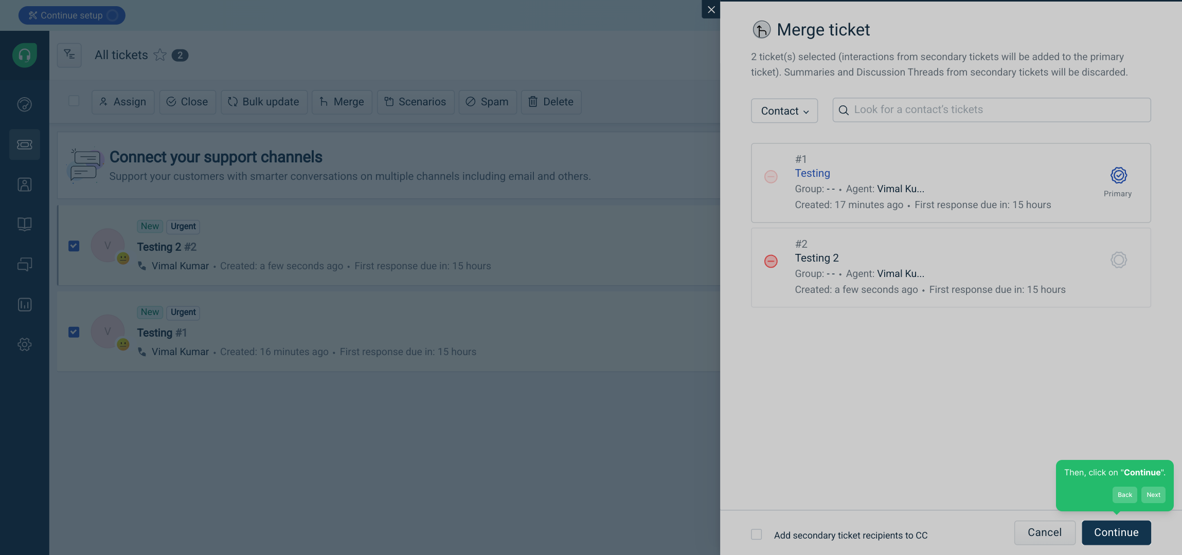
Task: Toggle the ticket filter view icon
Action: pos(69,54)
